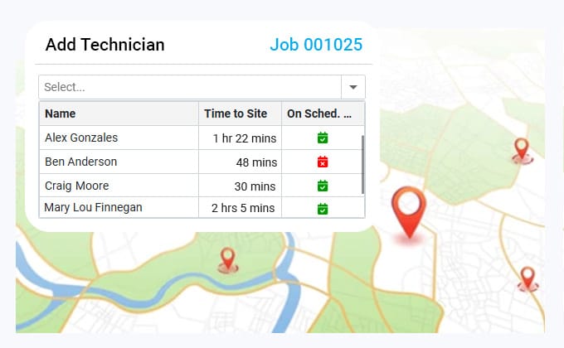Click the green calendar icon for Craig Moore

pos(323,186)
